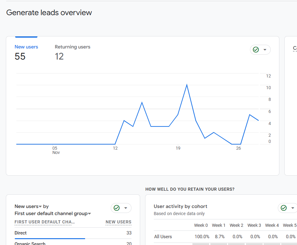
Task: Click the NEW USERS column header
Action: tap(118, 222)
